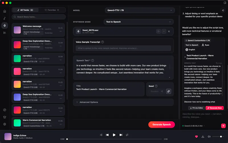
Task: Click the Title field
Action: [109, 89]
